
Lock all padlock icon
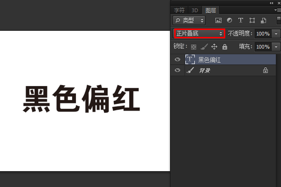[225, 47]
